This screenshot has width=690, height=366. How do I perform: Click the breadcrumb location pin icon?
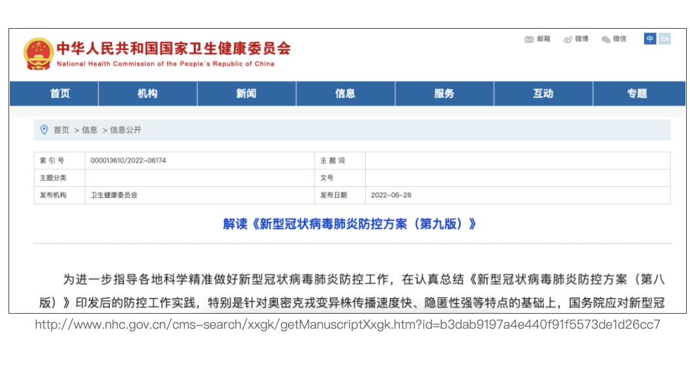(x=44, y=129)
